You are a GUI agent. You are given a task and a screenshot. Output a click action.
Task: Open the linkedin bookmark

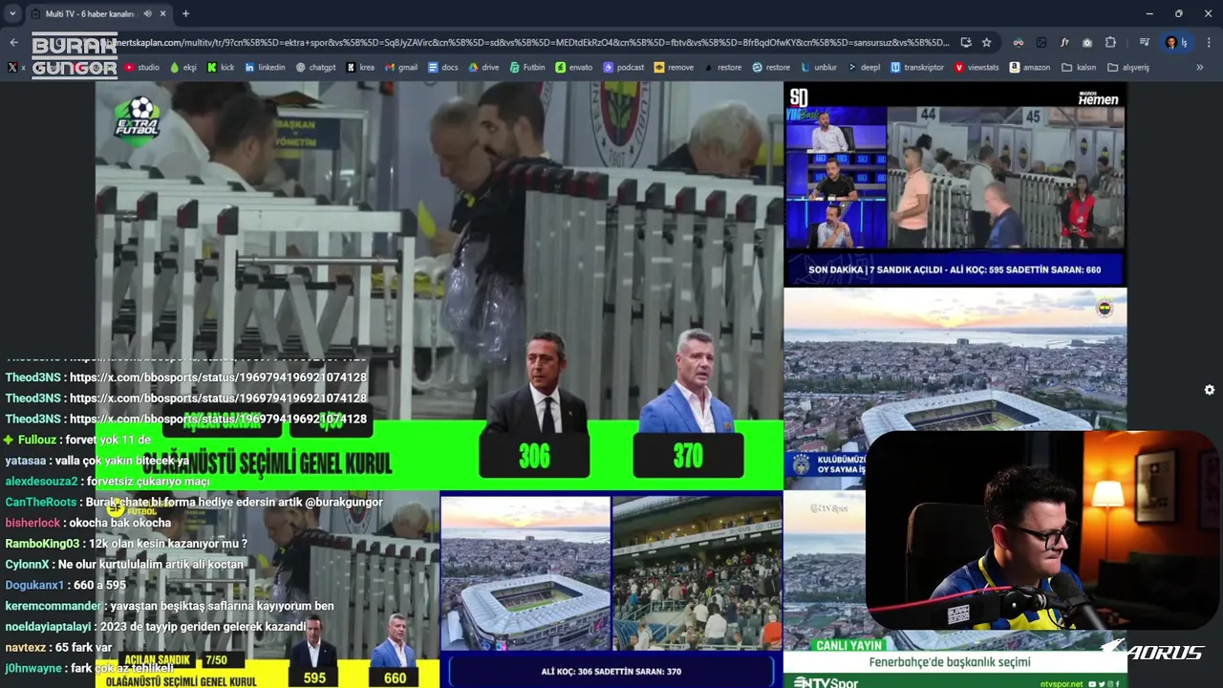click(x=265, y=68)
